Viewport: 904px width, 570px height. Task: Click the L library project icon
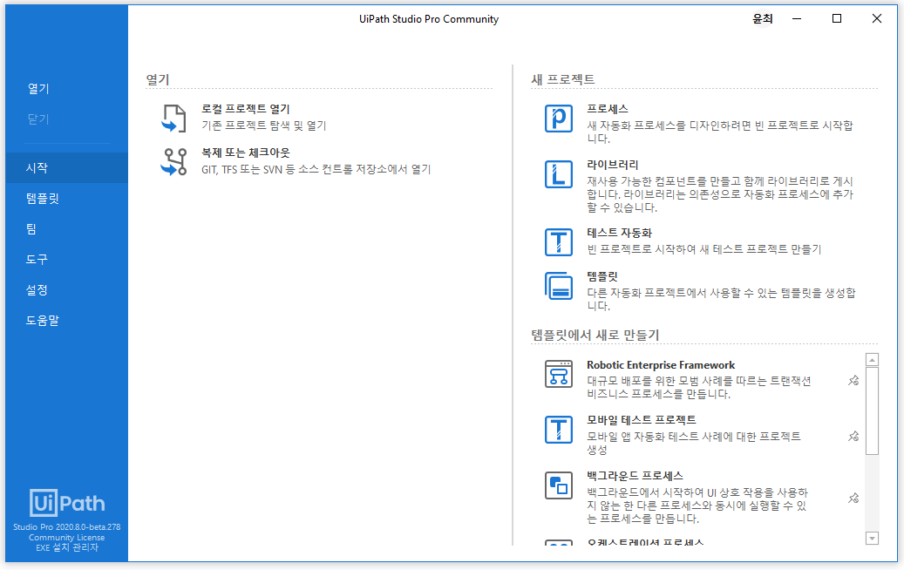559,174
